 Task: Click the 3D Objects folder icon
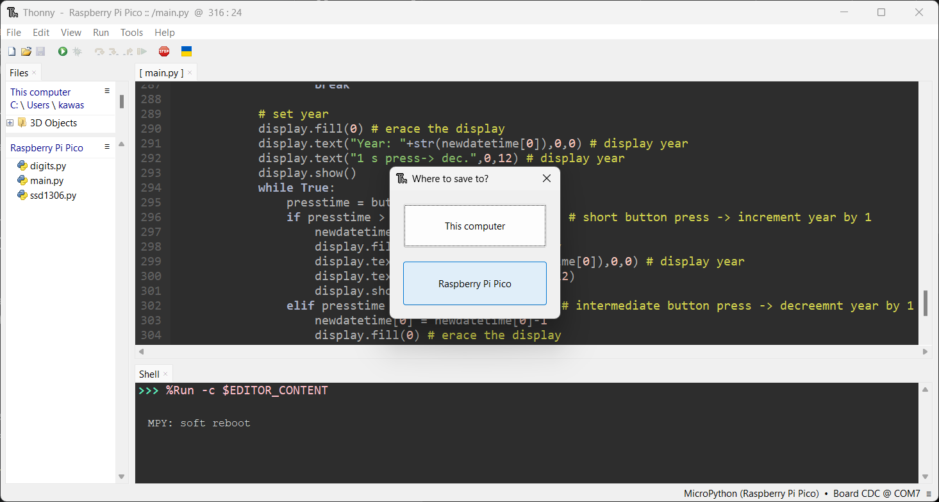[22, 122]
